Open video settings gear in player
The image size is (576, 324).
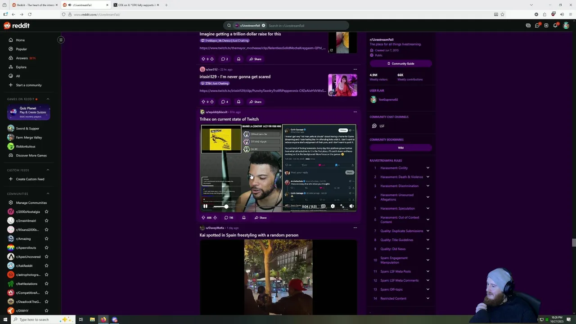tap(333, 206)
